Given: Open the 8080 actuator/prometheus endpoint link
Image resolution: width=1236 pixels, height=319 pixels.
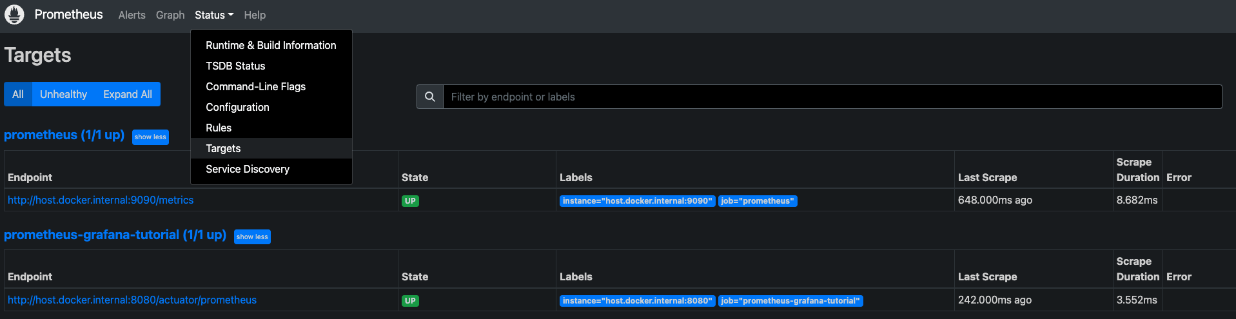Looking at the screenshot, I should click(132, 300).
